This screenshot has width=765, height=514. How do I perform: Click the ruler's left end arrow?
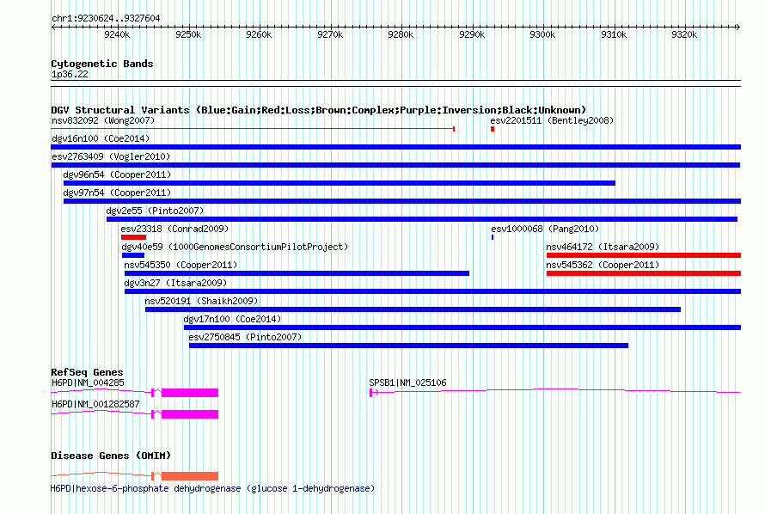53,27
